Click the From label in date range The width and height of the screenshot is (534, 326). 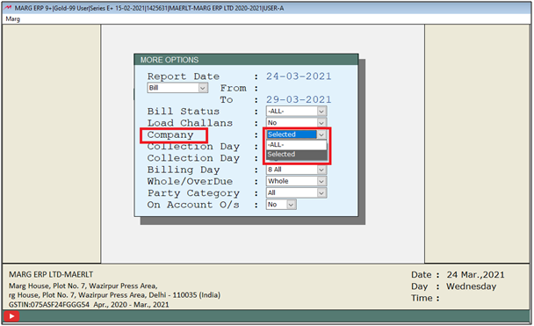234,88
